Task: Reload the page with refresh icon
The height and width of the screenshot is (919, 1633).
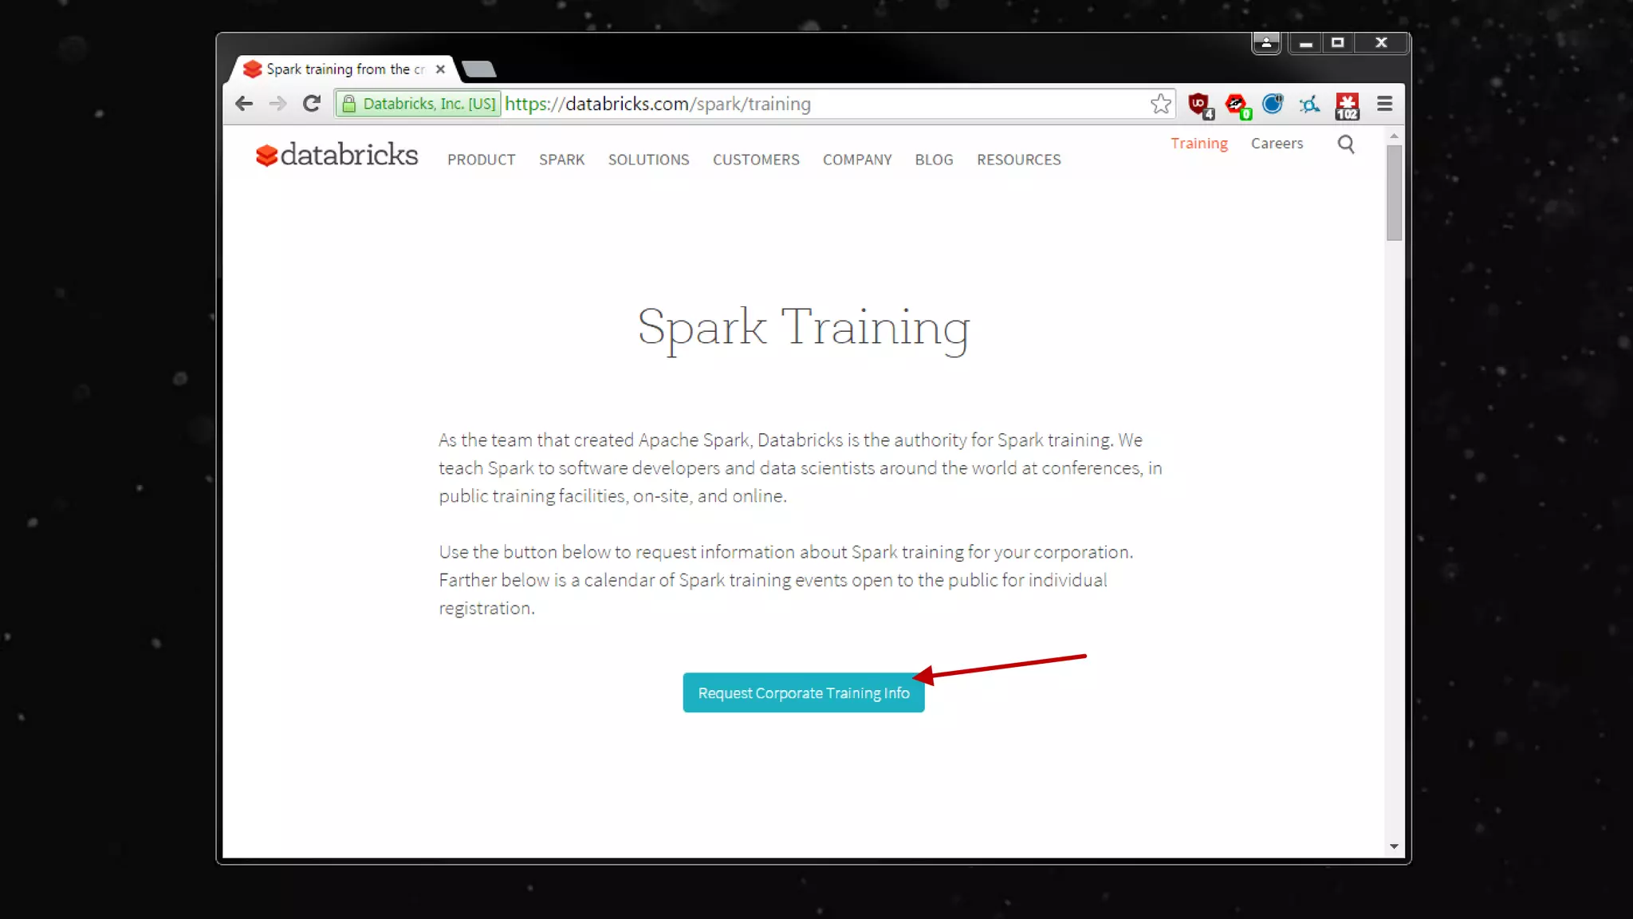Action: coord(312,104)
